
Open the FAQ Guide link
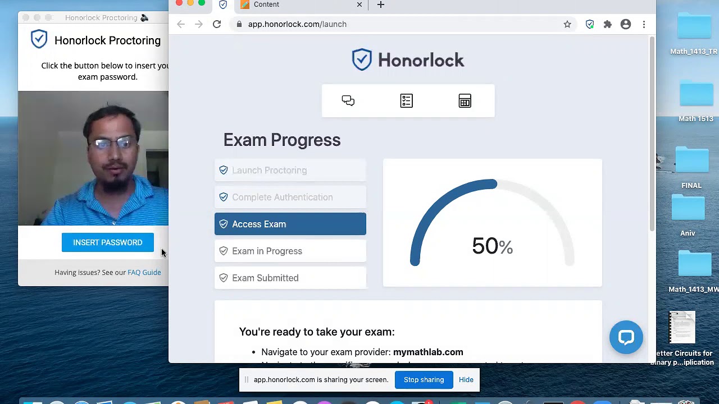[144, 272]
